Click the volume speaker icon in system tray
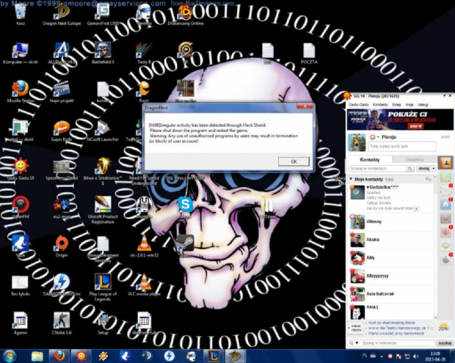Screen dimensions: 455x363 click(x=415, y=356)
